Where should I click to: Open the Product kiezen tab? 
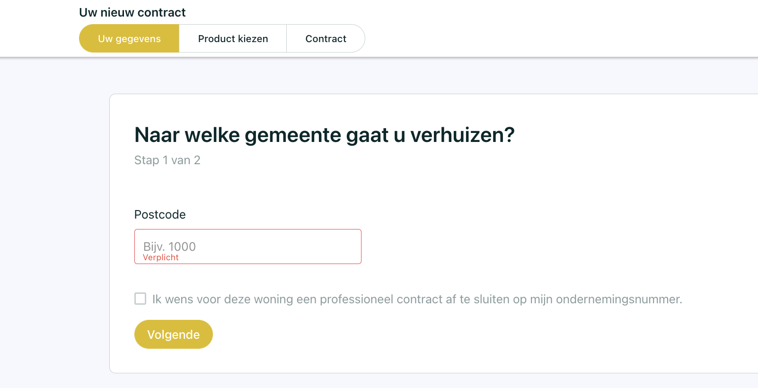[x=233, y=38]
